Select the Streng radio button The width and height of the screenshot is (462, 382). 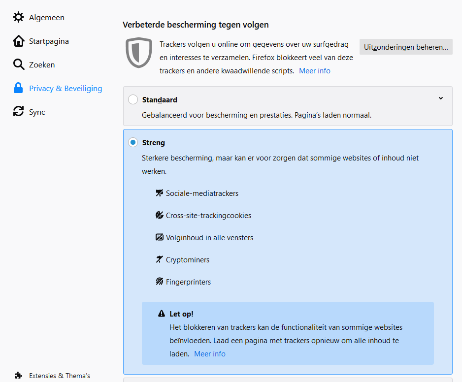coord(133,143)
